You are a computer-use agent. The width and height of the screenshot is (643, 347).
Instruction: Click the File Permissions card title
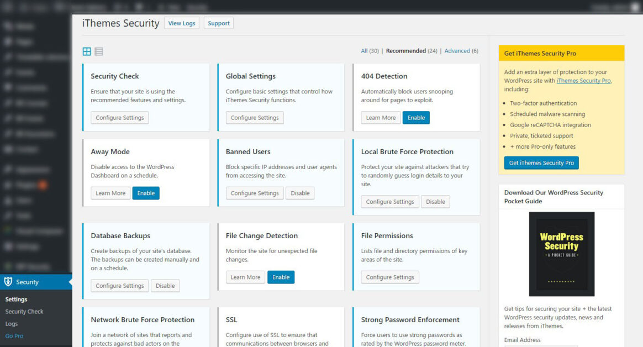pos(387,236)
